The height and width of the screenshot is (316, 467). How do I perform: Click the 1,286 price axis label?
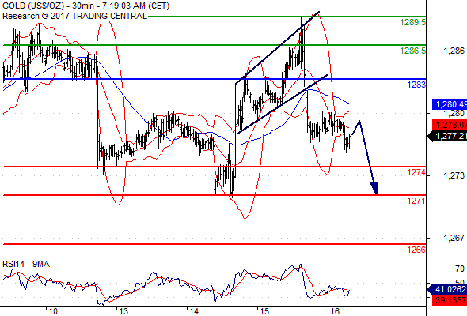(454, 51)
